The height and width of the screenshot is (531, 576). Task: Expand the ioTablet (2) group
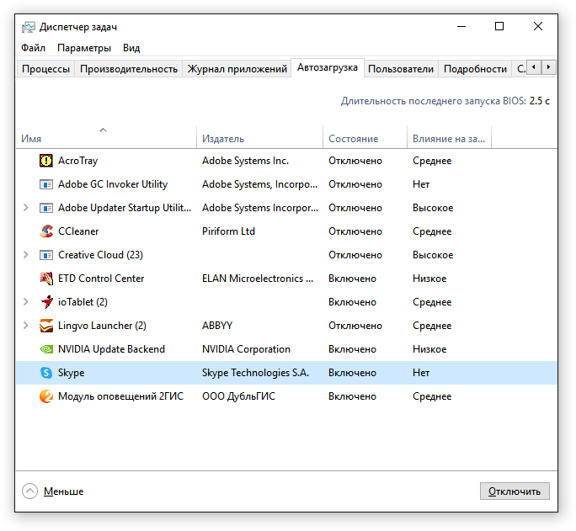26,302
